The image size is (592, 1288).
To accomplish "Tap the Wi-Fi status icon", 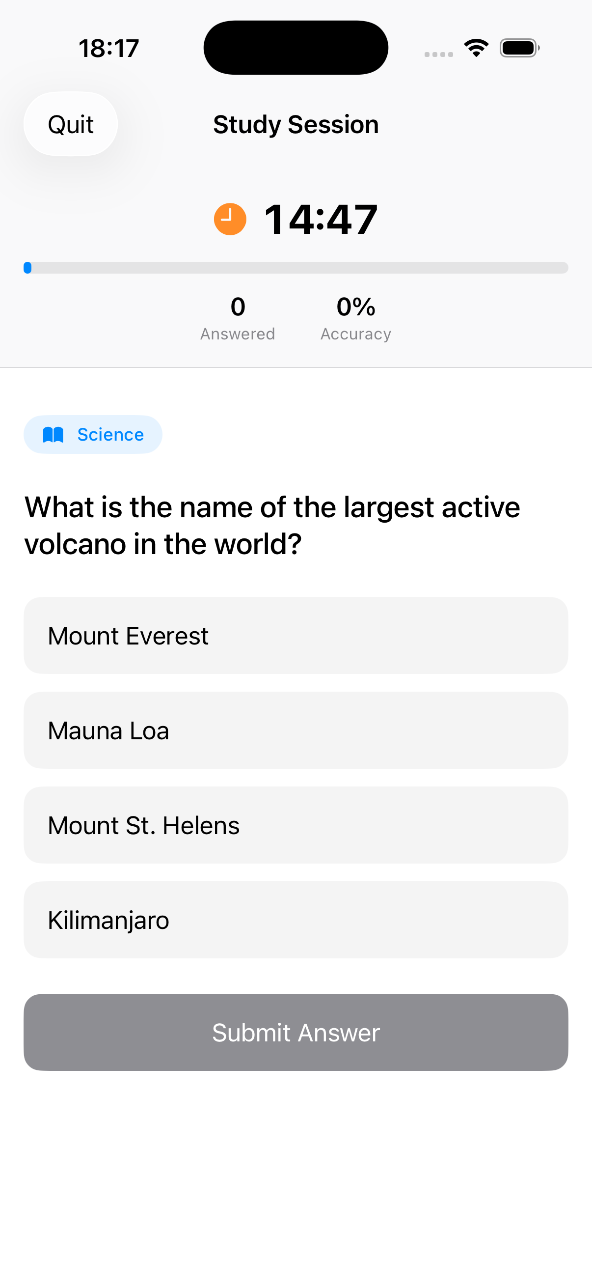I will click(476, 48).
